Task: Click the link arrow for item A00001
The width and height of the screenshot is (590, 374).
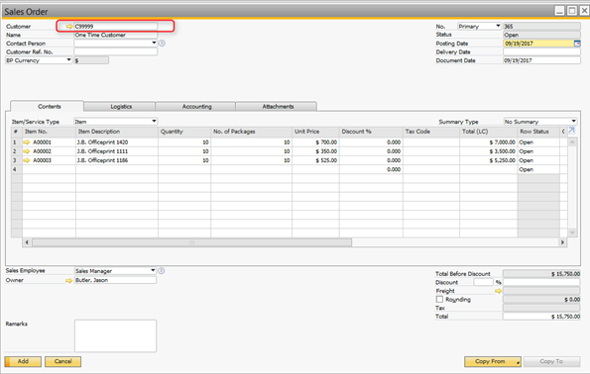Action: (27, 142)
